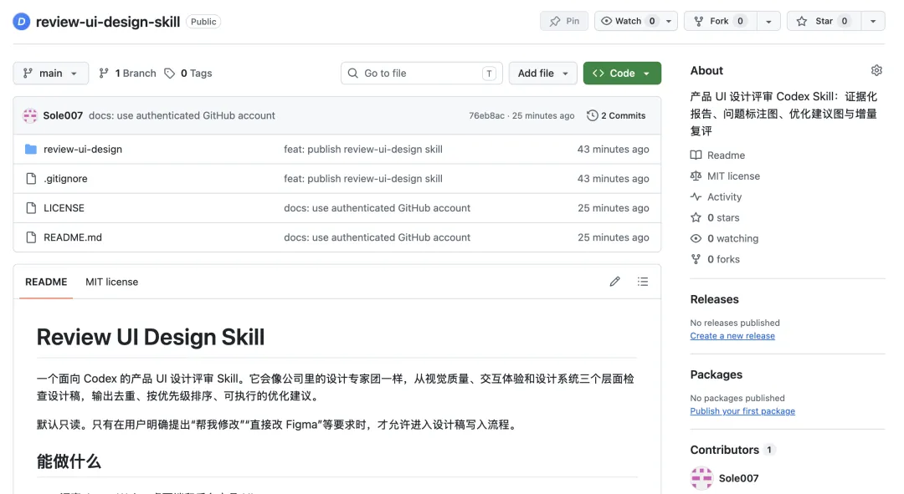This screenshot has width=904, height=494.
Task: Click the book icon next to Readme
Action: [696, 155]
